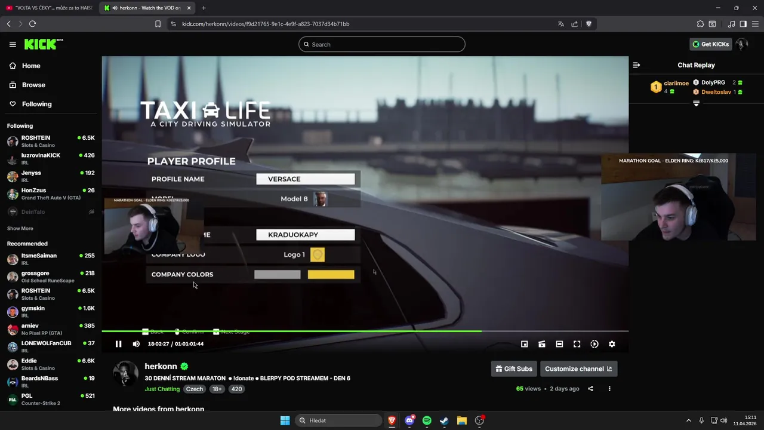Bookmark this page icon
The height and width of the screenshot is (430, 764).
158,24
